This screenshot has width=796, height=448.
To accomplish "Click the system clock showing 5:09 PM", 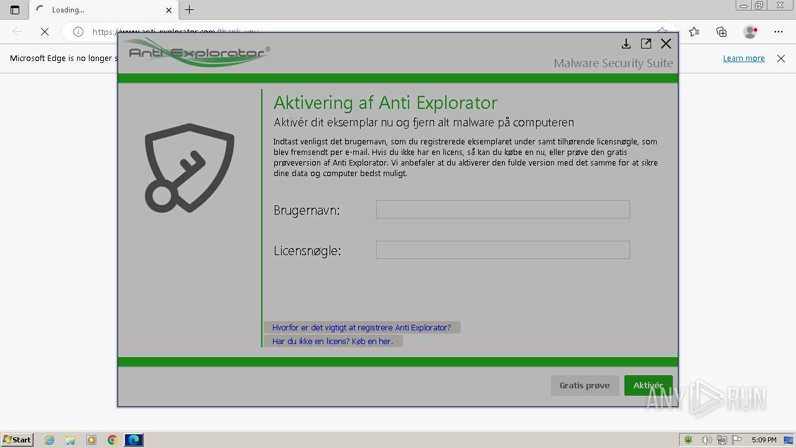I will tap(764, 440).
